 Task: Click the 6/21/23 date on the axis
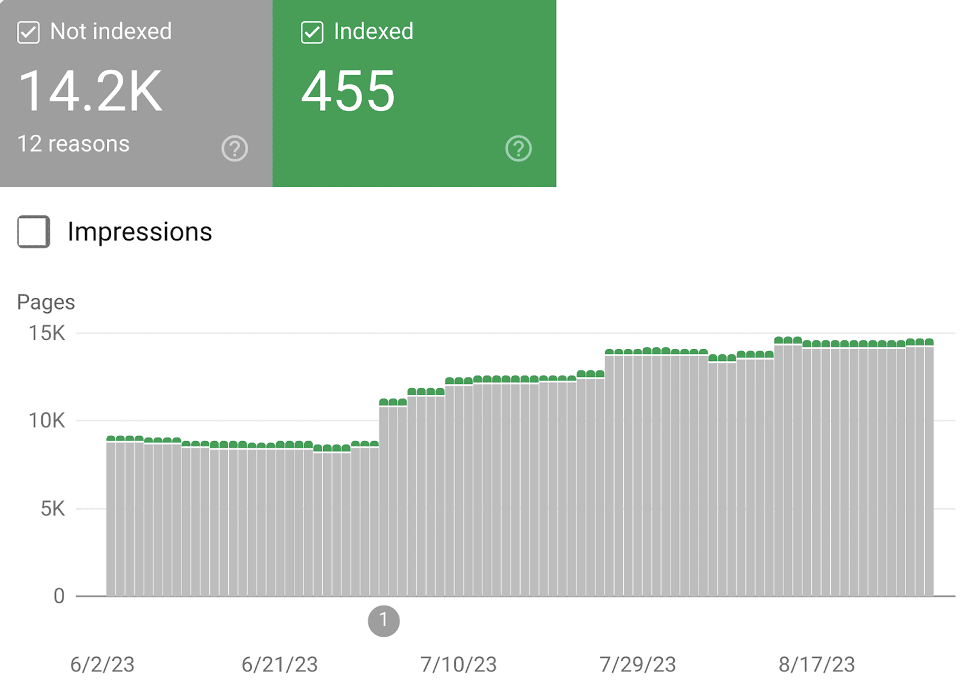[279, 664]
